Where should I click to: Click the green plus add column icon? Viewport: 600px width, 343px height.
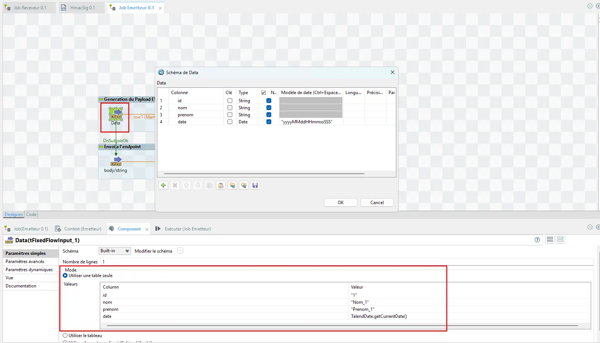point(163,185)
